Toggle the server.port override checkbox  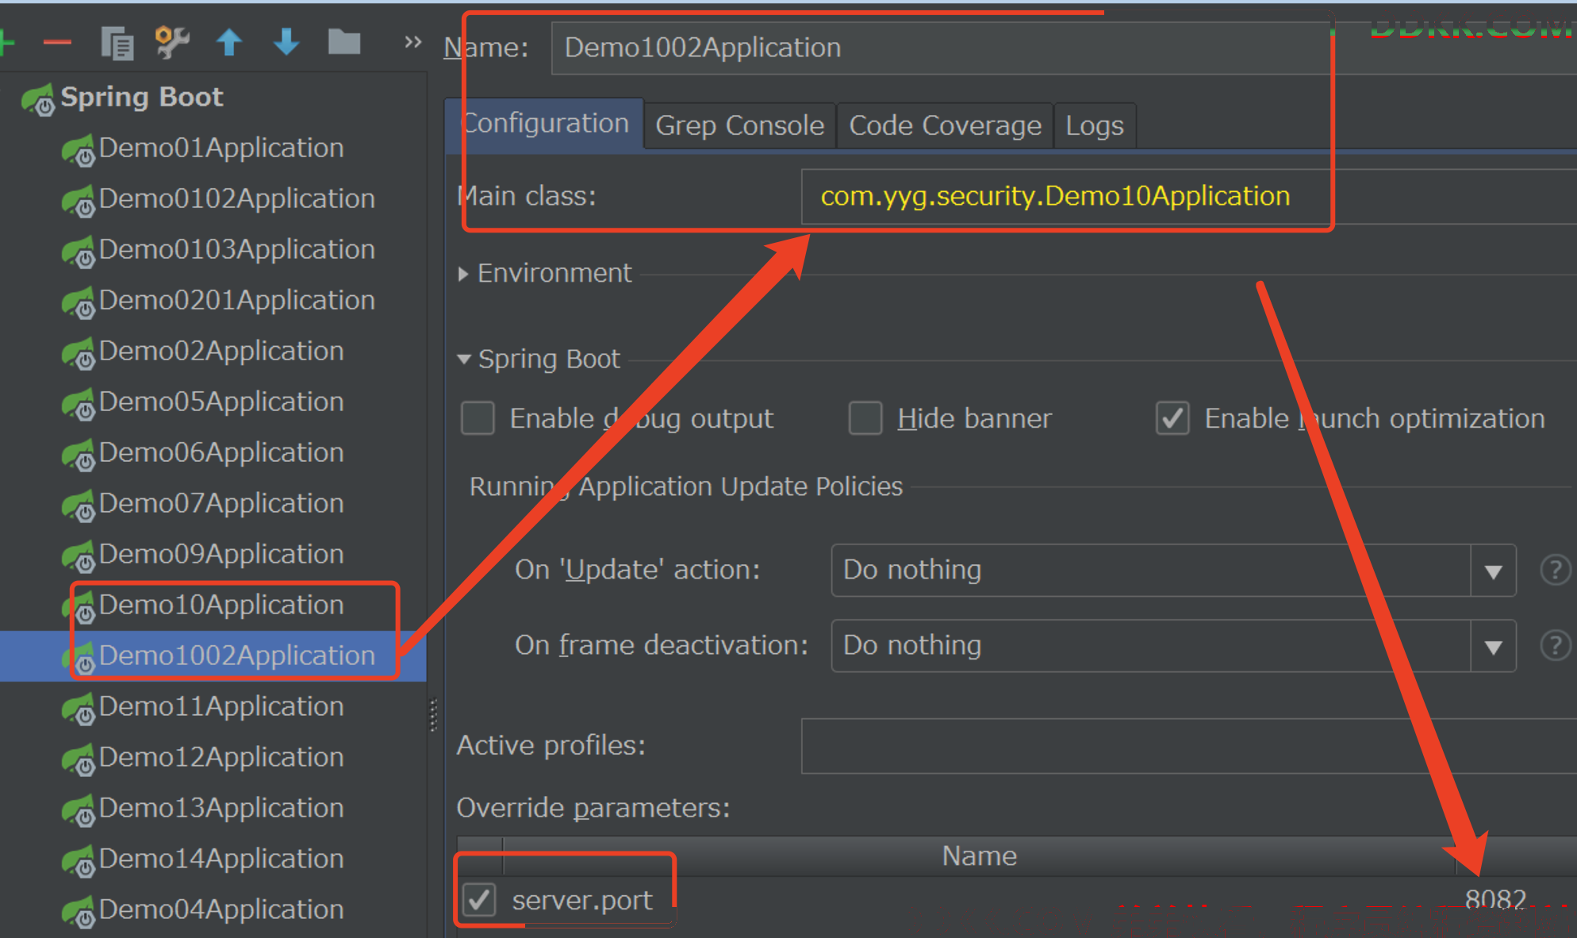coord(479,900)
